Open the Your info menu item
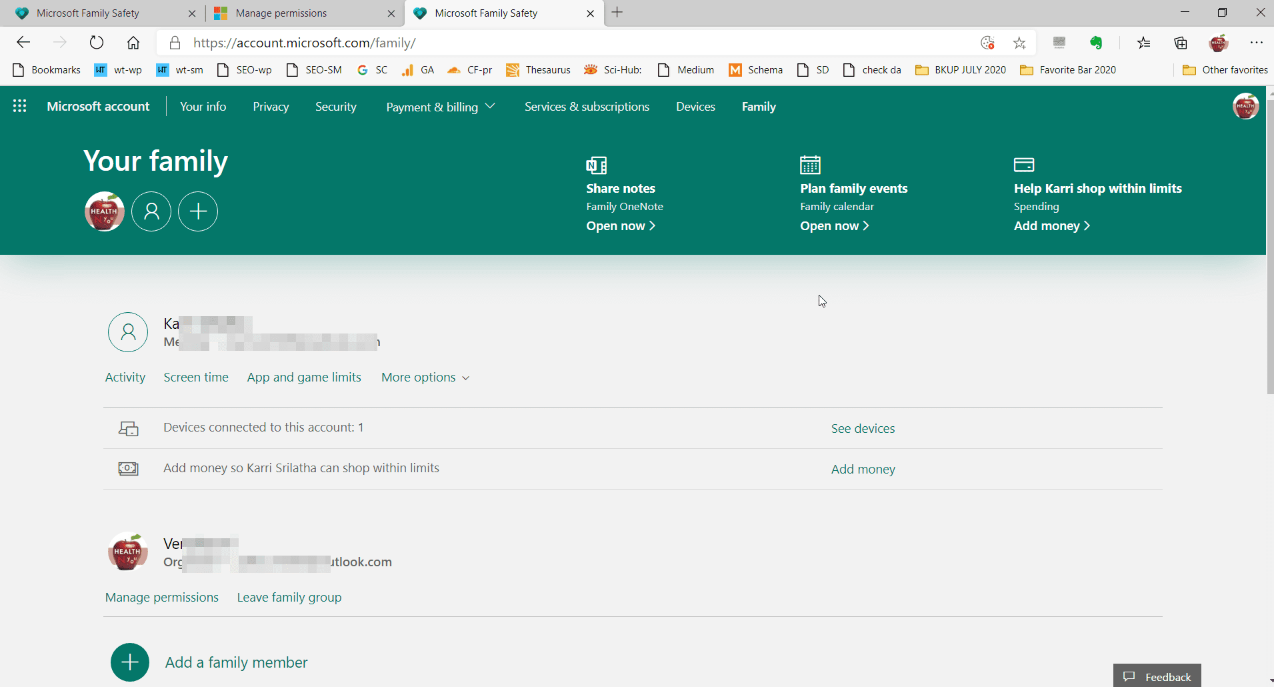The image size is (1274, 687). 203,107
